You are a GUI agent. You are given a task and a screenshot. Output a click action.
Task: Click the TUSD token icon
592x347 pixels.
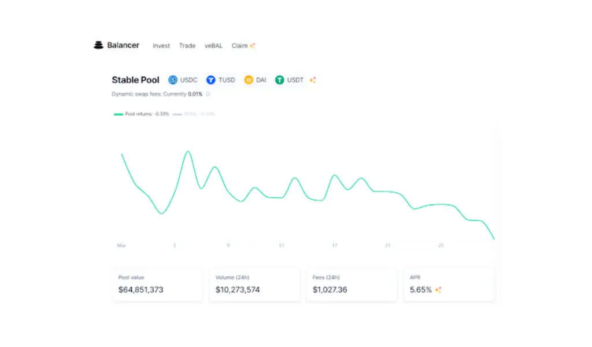click(210, 80)
